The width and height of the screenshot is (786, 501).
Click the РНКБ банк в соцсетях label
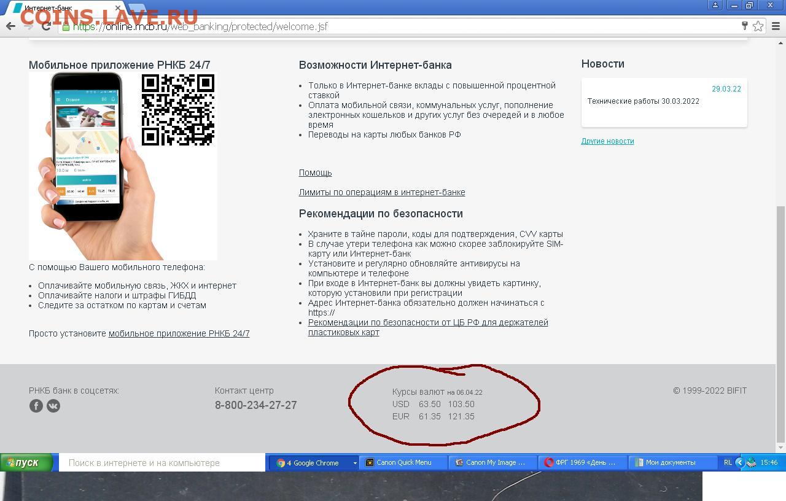[x=74, y=390]
